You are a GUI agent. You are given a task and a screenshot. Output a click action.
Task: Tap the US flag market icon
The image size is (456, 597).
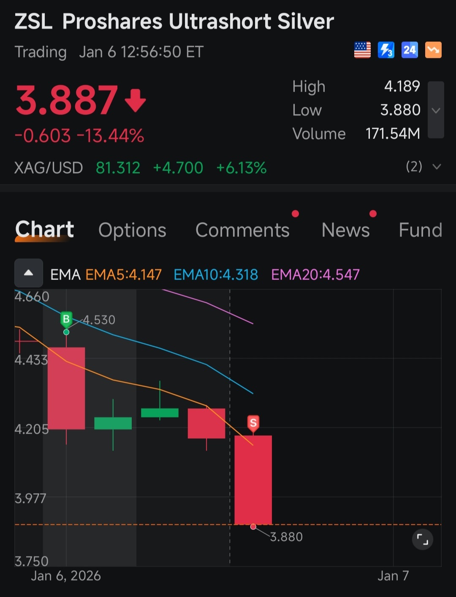coord(362,50)
